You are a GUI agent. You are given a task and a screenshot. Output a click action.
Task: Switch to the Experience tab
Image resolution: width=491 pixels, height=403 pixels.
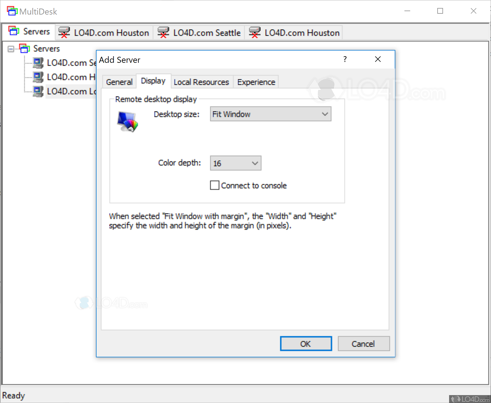[256, 82]
